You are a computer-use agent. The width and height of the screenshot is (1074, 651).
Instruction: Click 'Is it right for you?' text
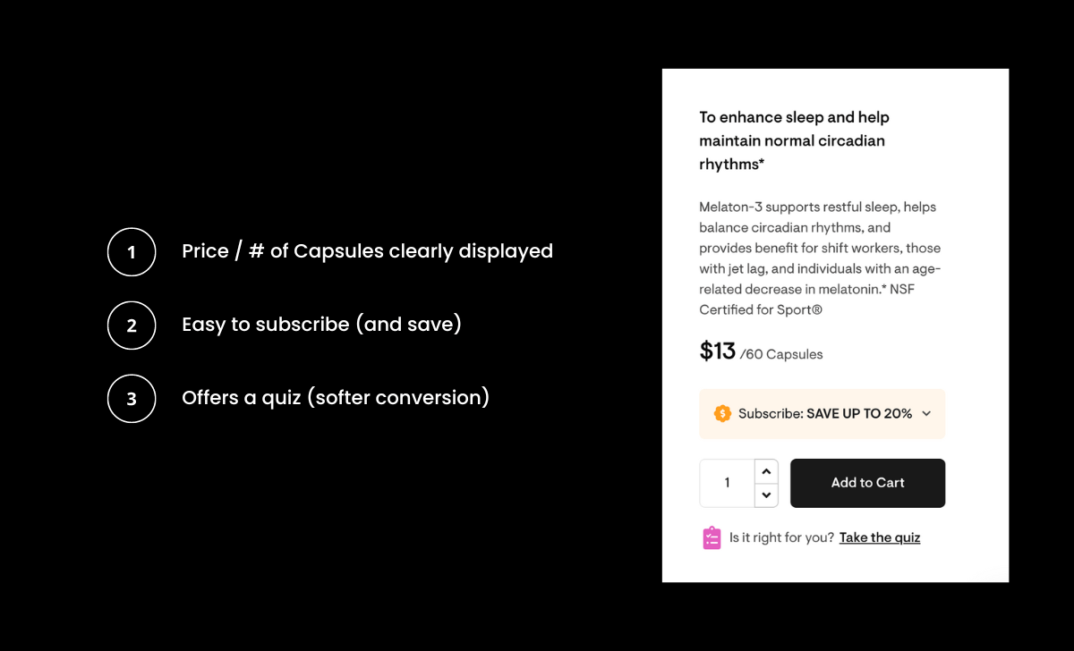click(x=781, y=537)
